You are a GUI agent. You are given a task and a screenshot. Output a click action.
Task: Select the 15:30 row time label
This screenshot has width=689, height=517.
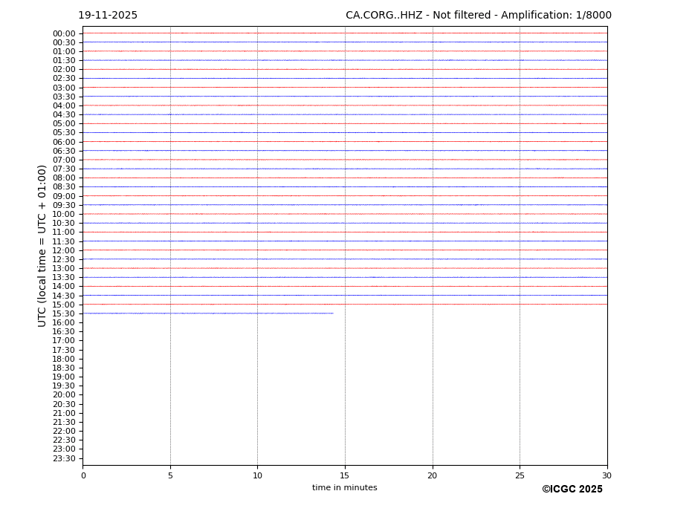64,313
